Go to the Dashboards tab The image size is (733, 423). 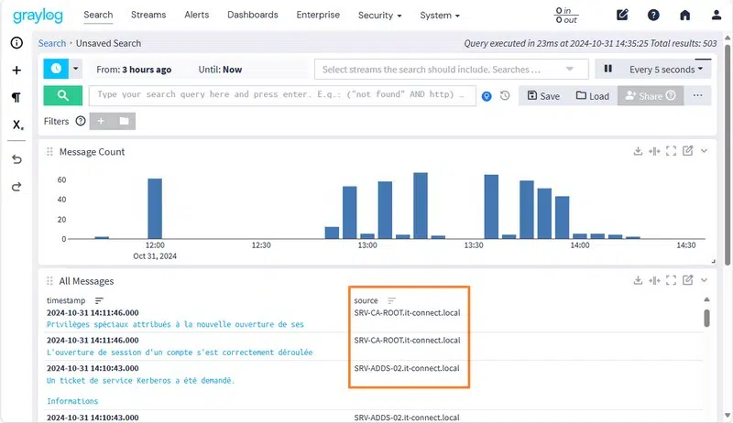[252, 16]
